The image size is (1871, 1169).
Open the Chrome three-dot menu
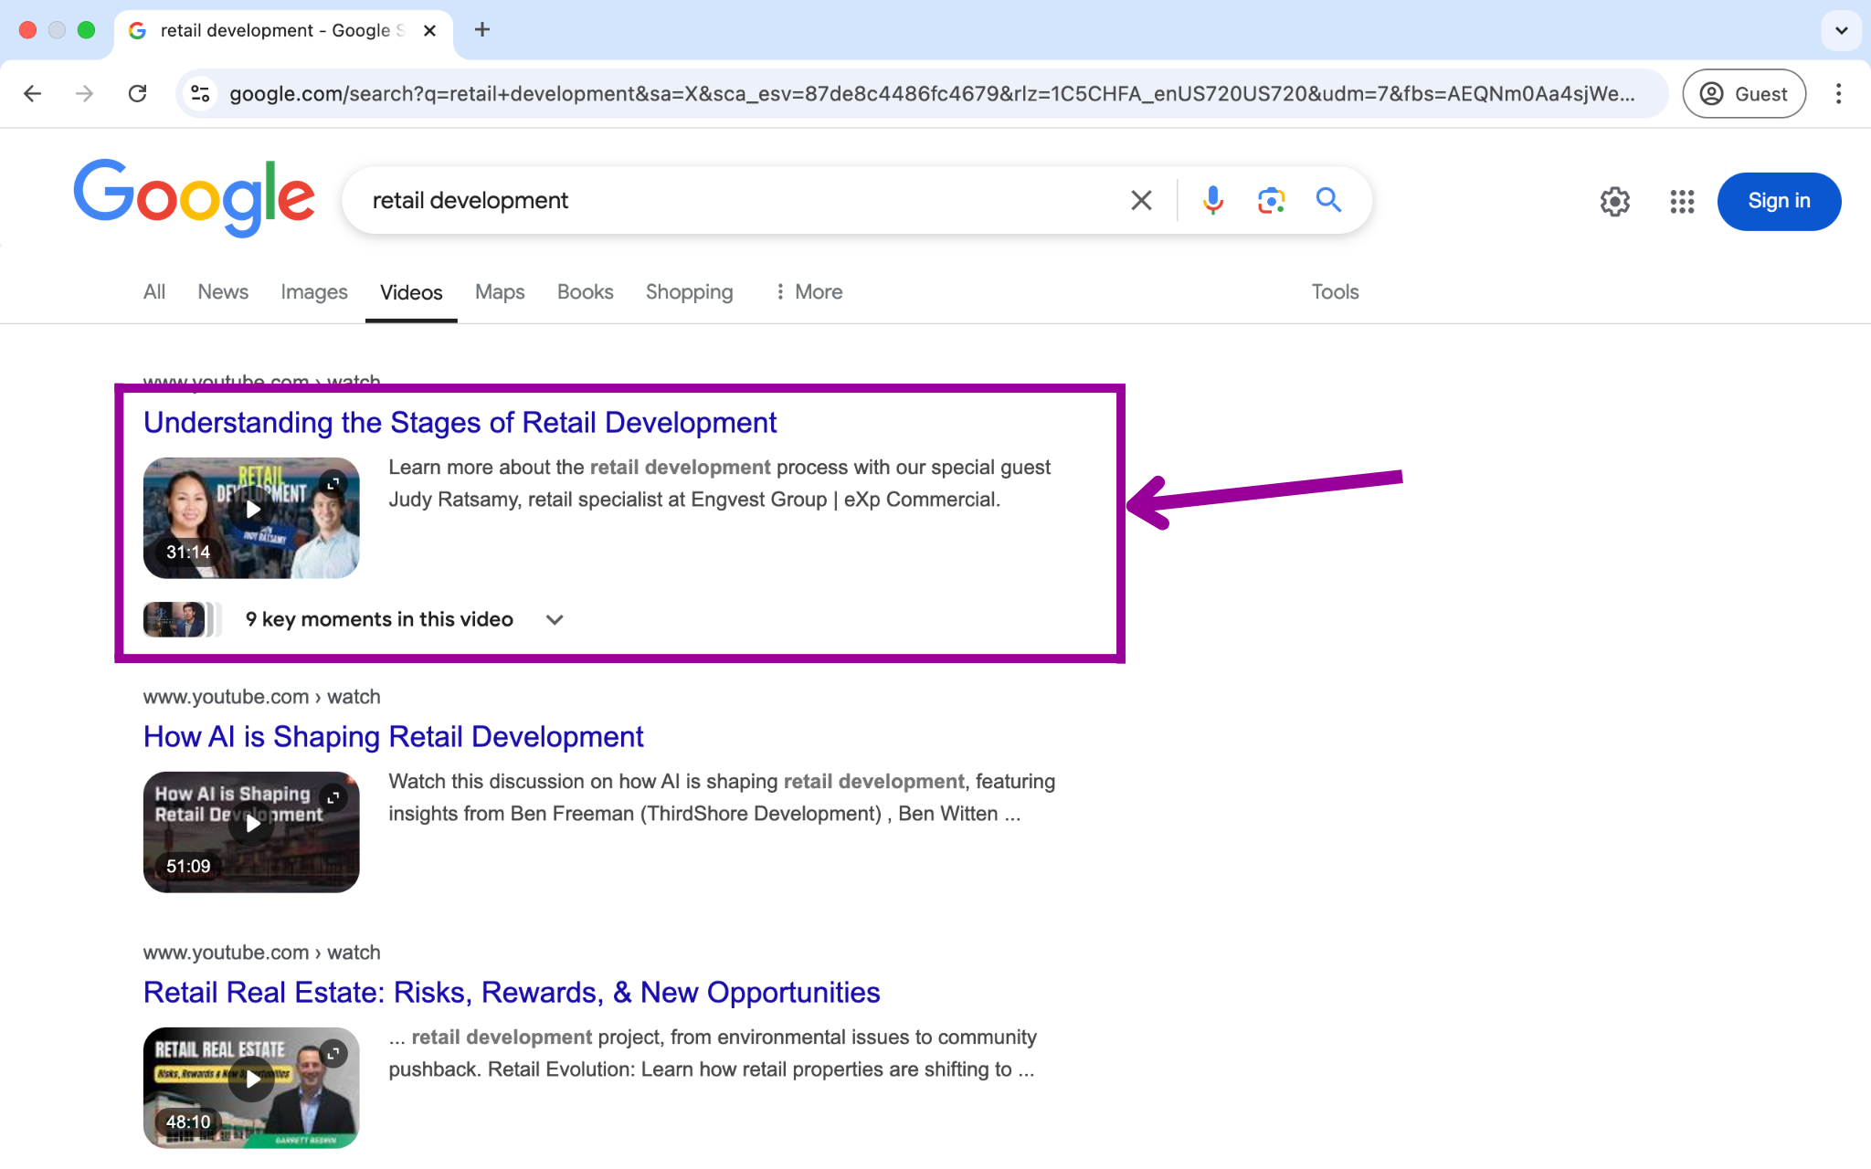[x=1838, y=94]
